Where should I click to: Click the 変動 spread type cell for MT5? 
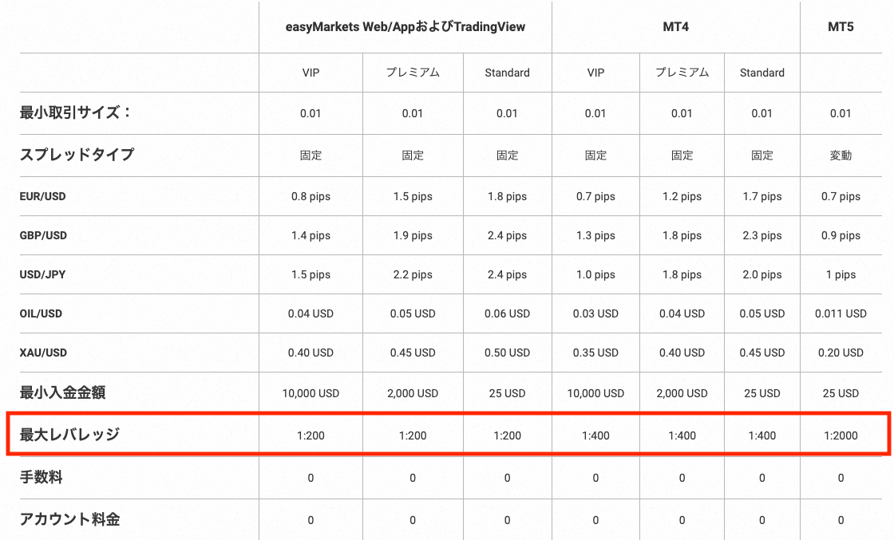[x=841, y=156]
